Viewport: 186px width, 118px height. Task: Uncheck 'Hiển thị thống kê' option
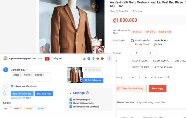pos(71,100)
